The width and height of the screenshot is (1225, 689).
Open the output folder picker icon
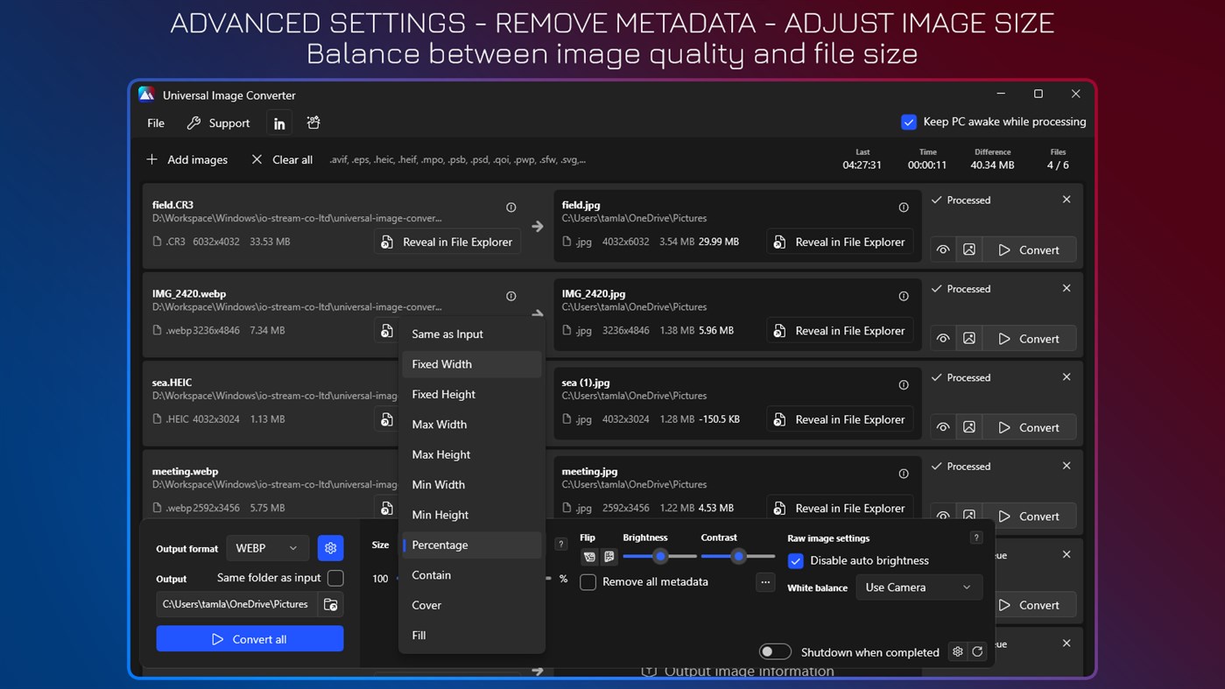[x=330, y=603]
